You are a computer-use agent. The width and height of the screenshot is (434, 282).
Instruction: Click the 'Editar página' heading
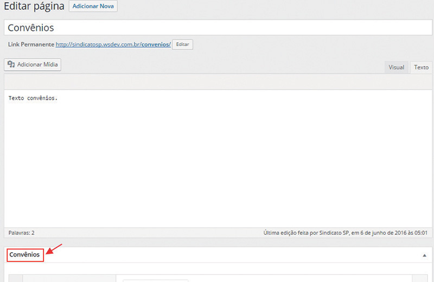click(34, 7)
